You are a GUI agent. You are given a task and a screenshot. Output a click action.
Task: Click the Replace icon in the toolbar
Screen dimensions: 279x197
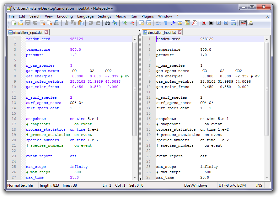[x=115, y=23]
